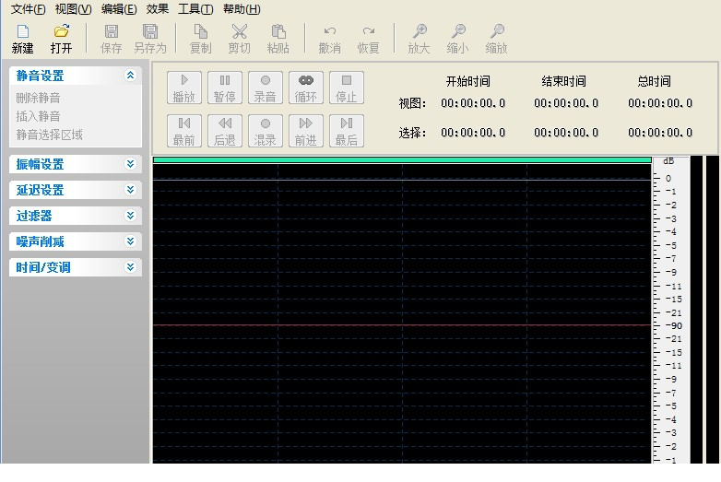Expand the 振幅设置 panel

point(76,164)
